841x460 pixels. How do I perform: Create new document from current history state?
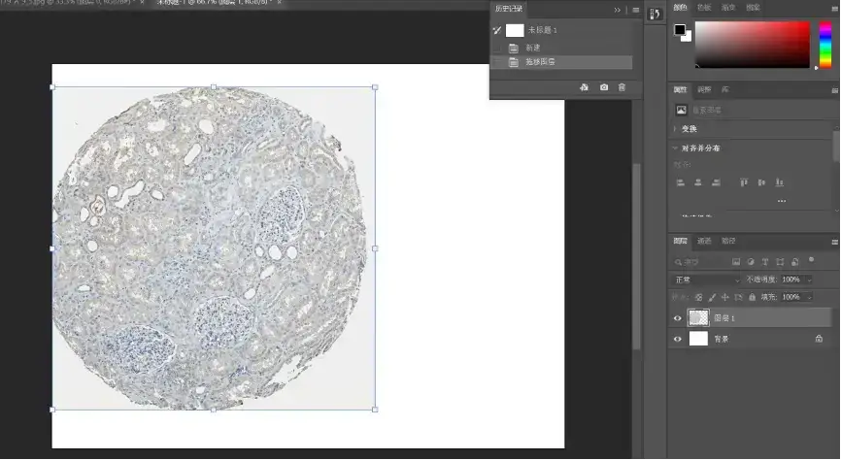click(x=584, y=87)
